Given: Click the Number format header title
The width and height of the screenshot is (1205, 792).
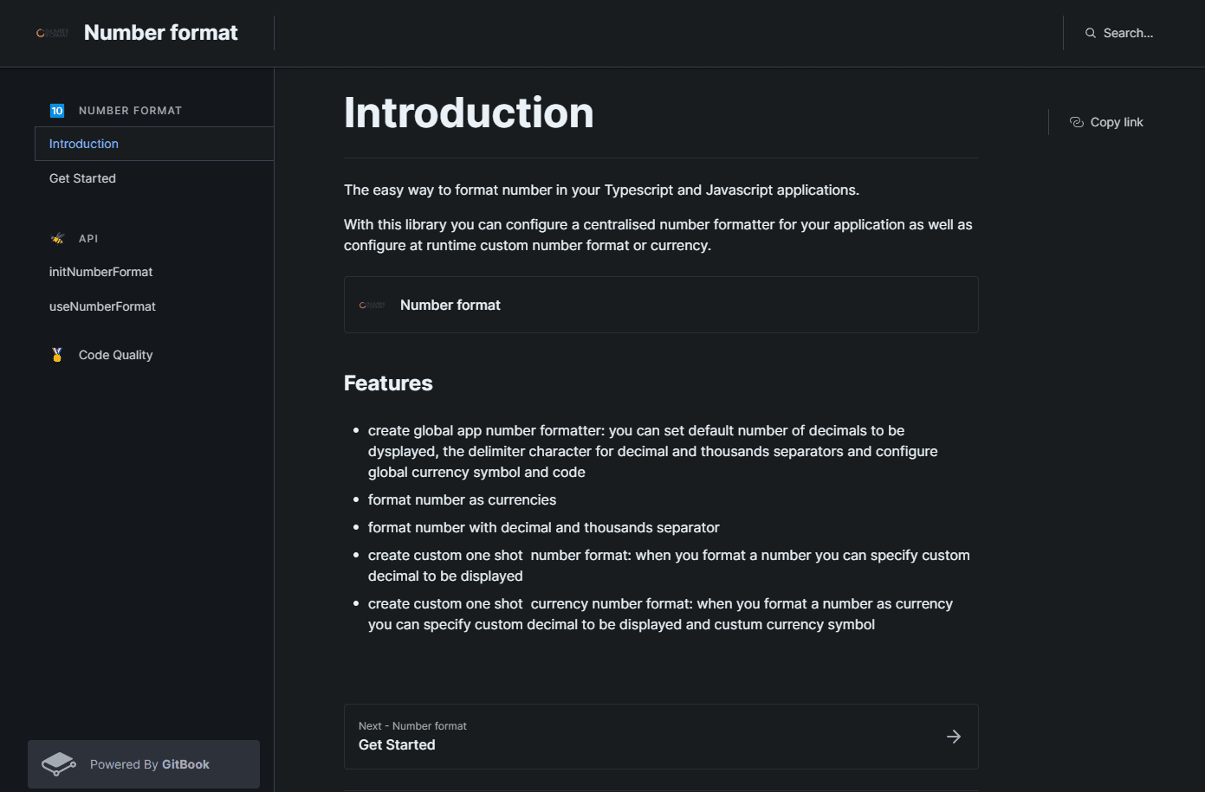Looking at the screenshot, I should coord(160,33).
